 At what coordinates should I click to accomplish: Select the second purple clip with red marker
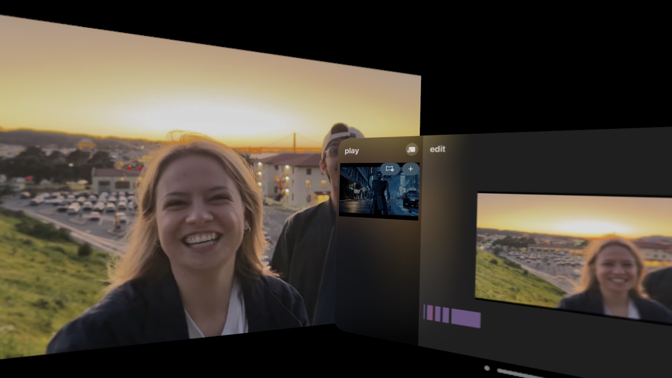click(x=429, y=313)
